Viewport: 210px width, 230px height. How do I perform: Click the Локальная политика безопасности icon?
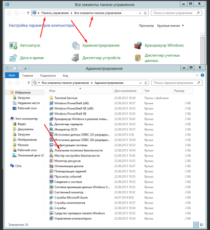pyautogui.click(x=51, y=150)
